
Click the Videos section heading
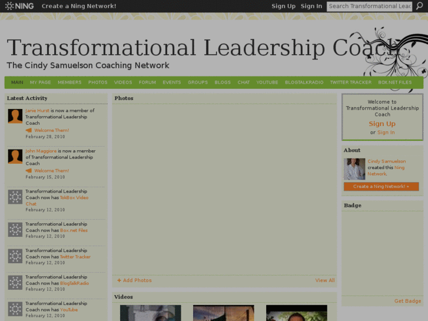pyautogui.click(x=124, y=297)
